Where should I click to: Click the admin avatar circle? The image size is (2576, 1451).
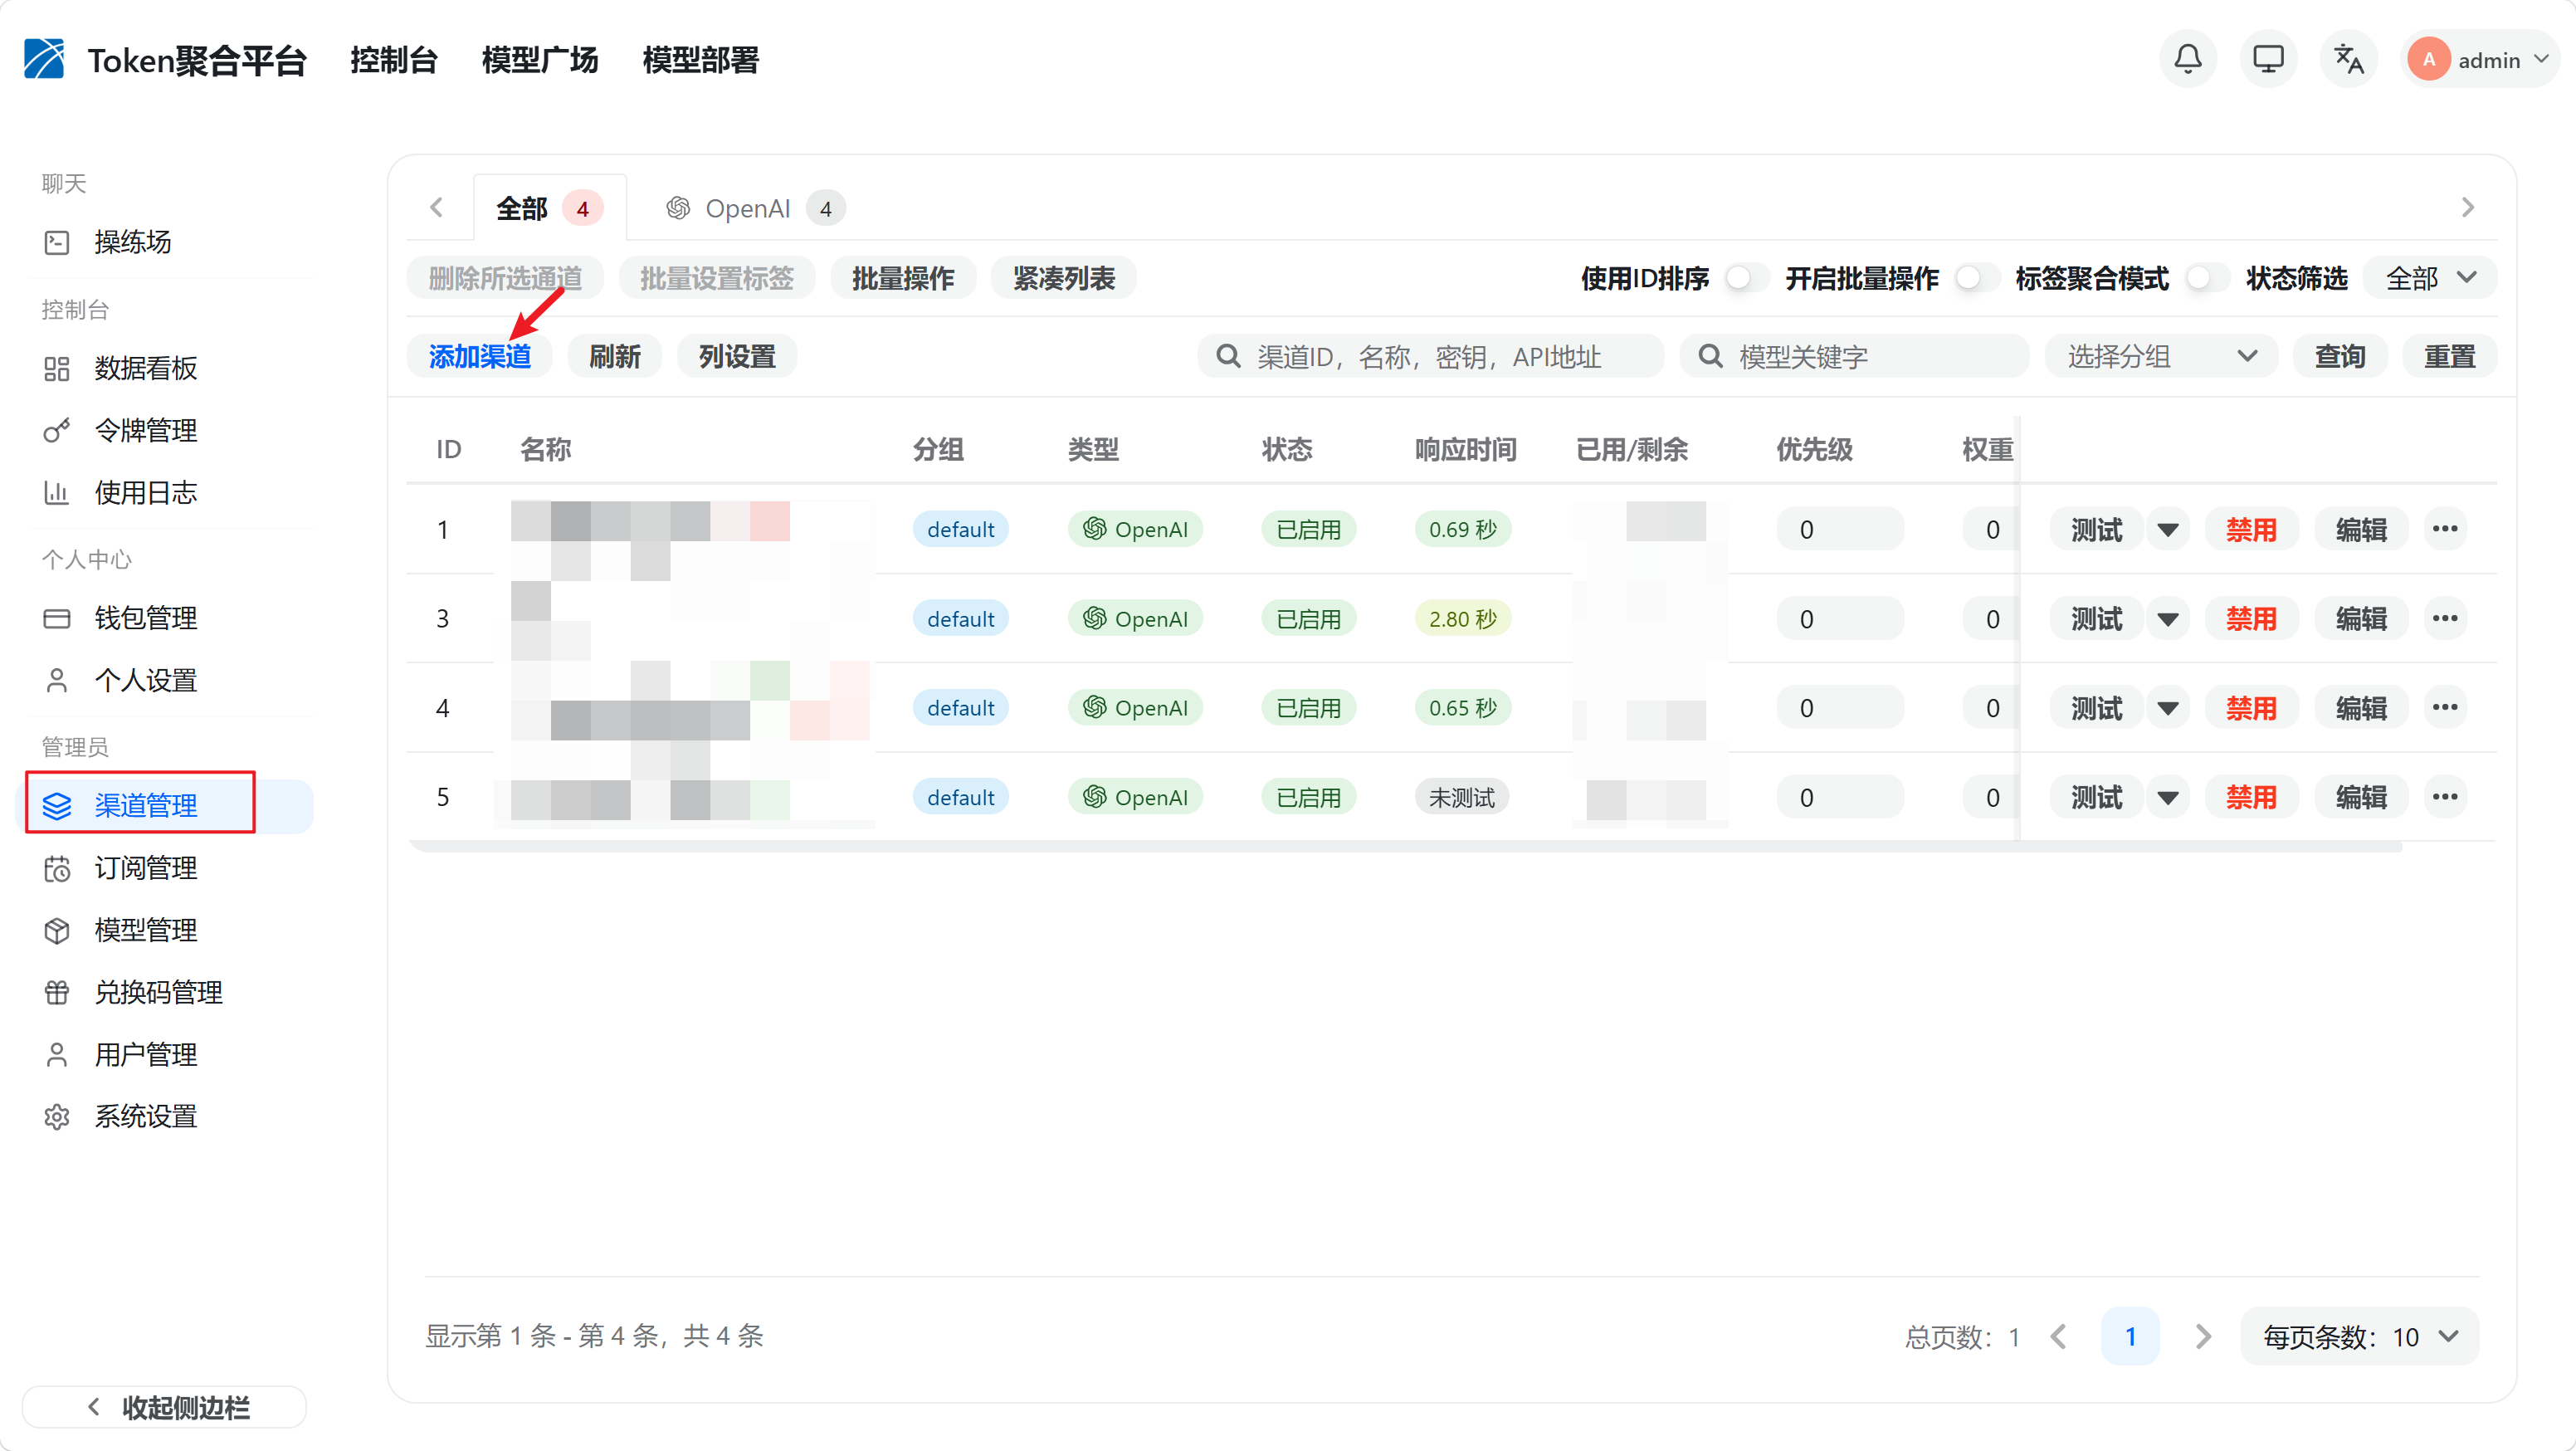click(x=2428, y=60)
